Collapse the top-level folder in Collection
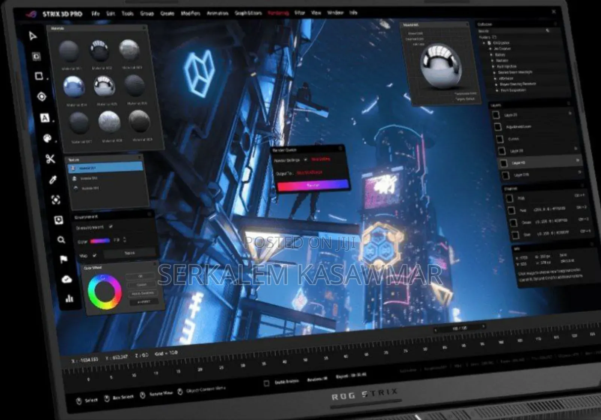The height and width of the screenshot is (420, 601). (484, 43)
